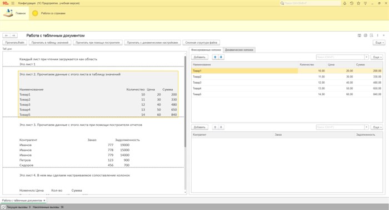Open the top Ещё dropdown menu
This screenshot has width=389, height=210.
click(379, 43)
